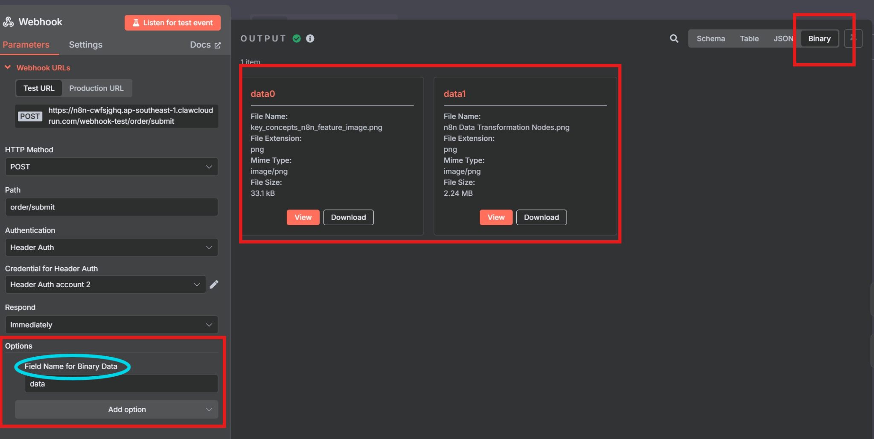Click the search icon in output panel
874x439 pixels.
coord(674,39)
